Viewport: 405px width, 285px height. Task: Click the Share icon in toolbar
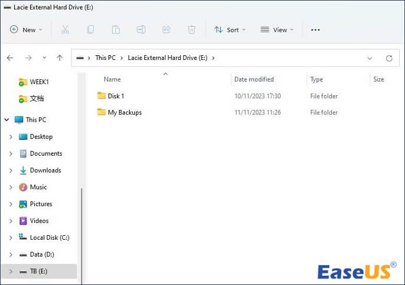tap(166, 29)
